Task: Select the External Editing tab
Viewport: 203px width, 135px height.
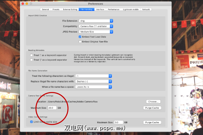Action: [70, 9]
